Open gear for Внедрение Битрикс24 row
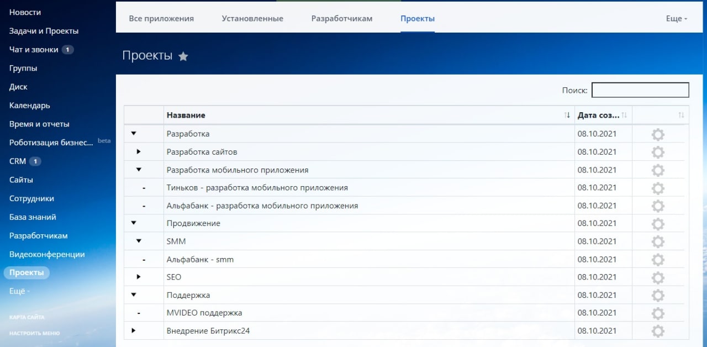The width and height of the screenshot is (707, 347). (657, 331)
